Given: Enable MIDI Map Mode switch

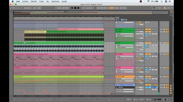Looking at the screenshot, I should 162,8.
